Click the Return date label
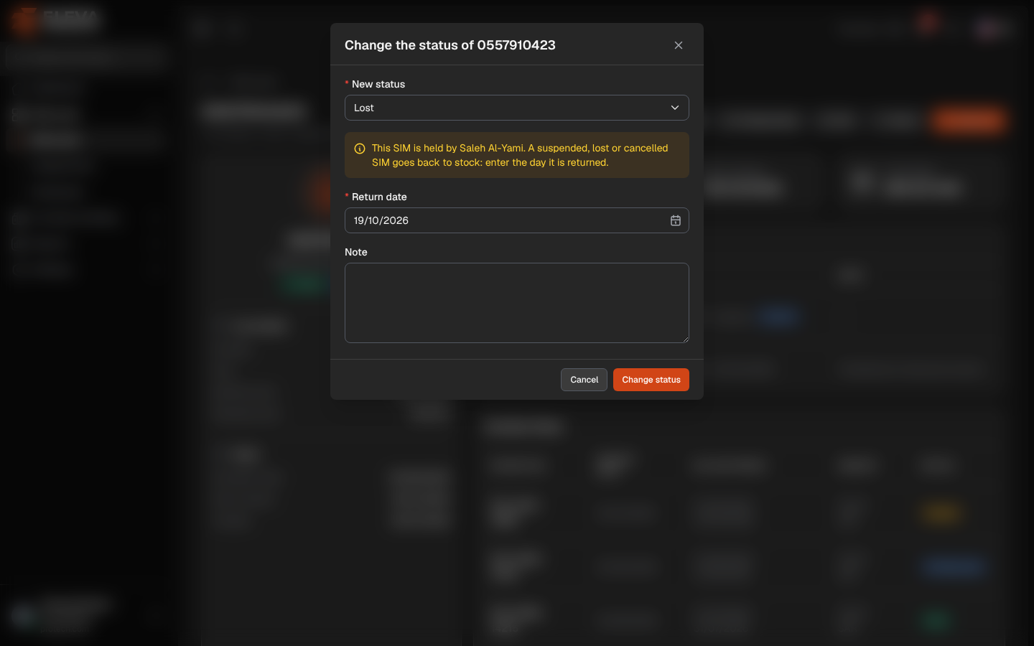The width and height of the screenshot is (1034, 646). (379, 197)
